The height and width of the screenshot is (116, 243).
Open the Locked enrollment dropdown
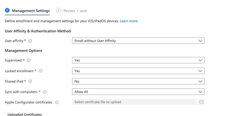click(138, 71)
